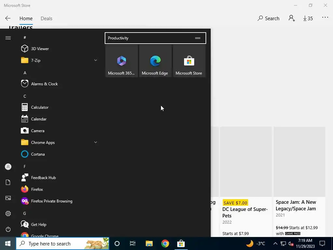Open the Calendar app
The image size is (333, 250).
(60, 119)
